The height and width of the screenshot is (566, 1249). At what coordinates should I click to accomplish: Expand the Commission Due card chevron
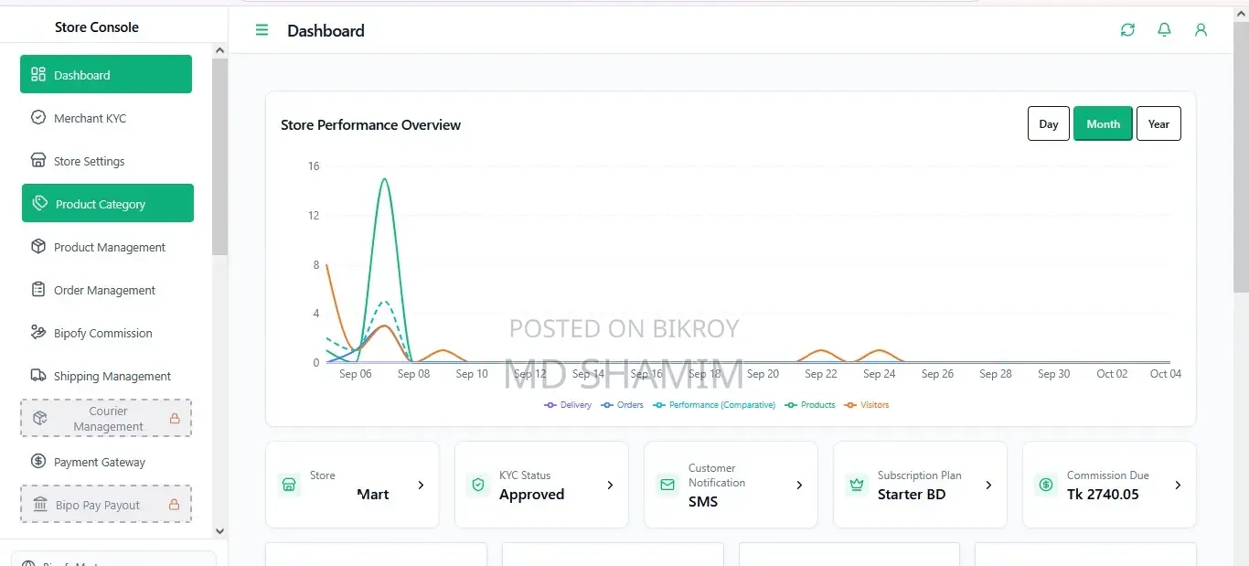pyautogui.click(x=1178, y=485)
